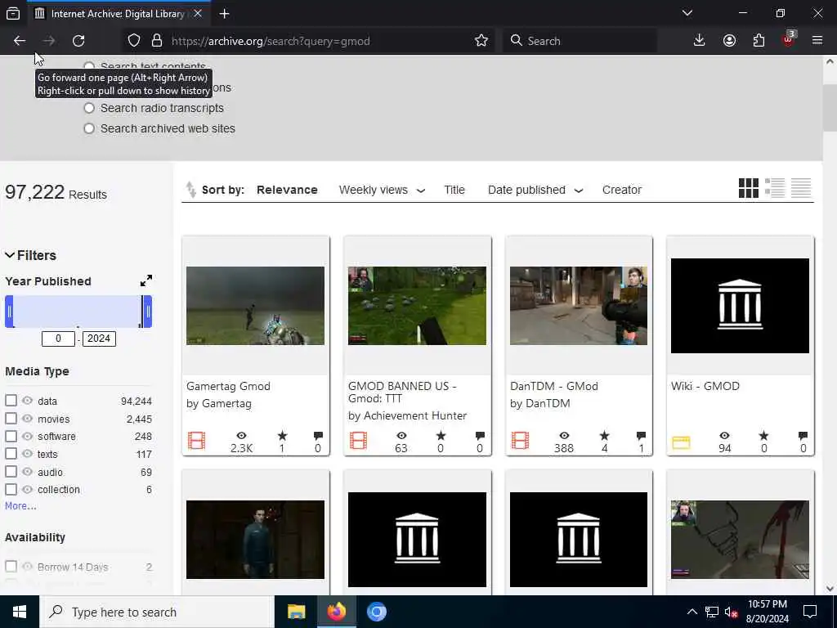The height and width of the screenshot is (628, 837).
Task: Open the extensions puzzle icon
Action: tap(759, 41)
